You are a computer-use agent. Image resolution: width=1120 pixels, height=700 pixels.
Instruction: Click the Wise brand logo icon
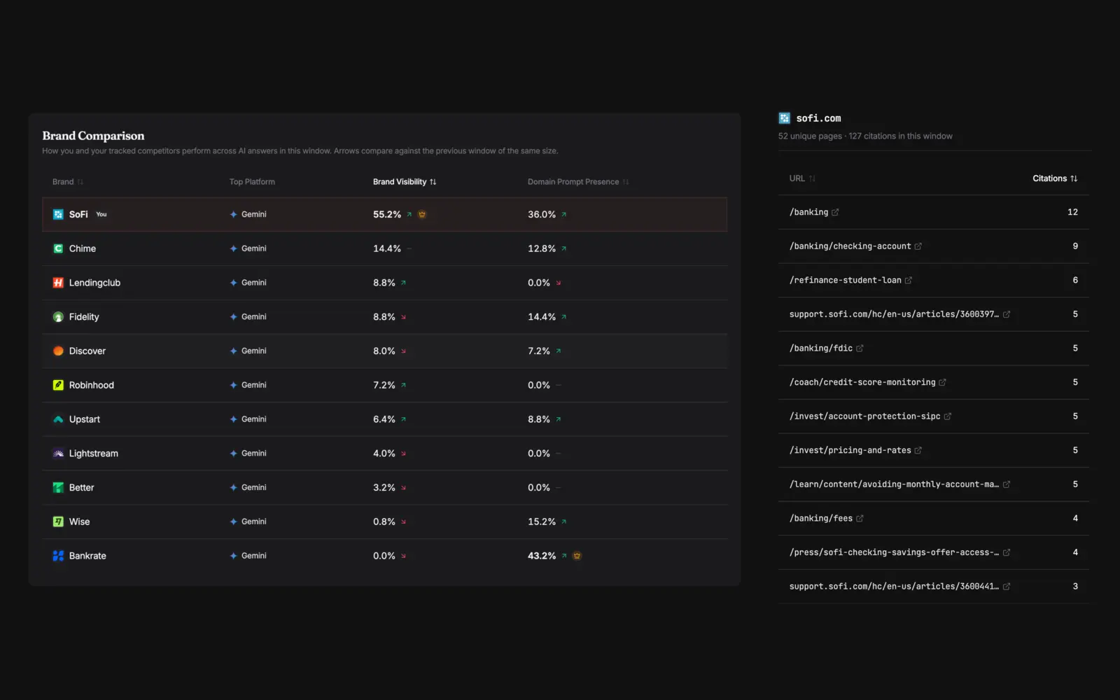58,521
